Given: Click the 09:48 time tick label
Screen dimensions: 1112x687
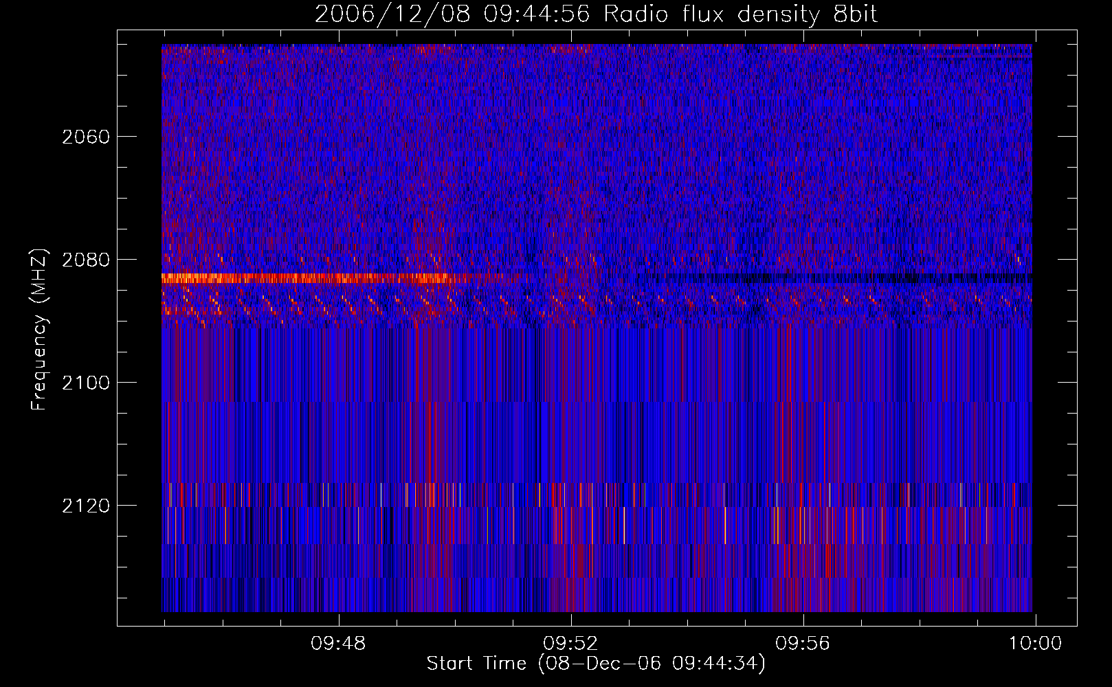Looking at the screenshot, I should click(x=338, y=644).
